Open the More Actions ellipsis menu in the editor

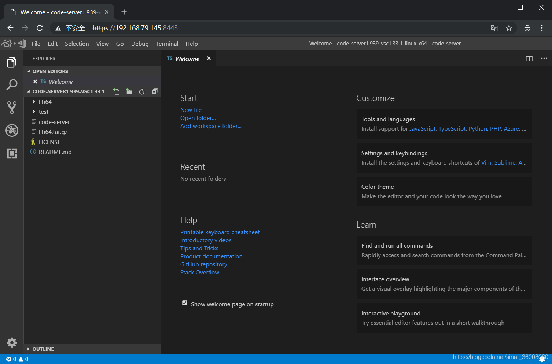tap(544, 59)
